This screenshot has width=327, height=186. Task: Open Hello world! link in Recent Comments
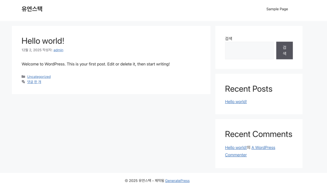[x=236, y=147]
